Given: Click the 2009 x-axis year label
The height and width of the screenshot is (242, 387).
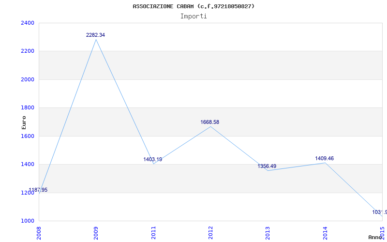Looking at the screenshot, I should point(96,233).
